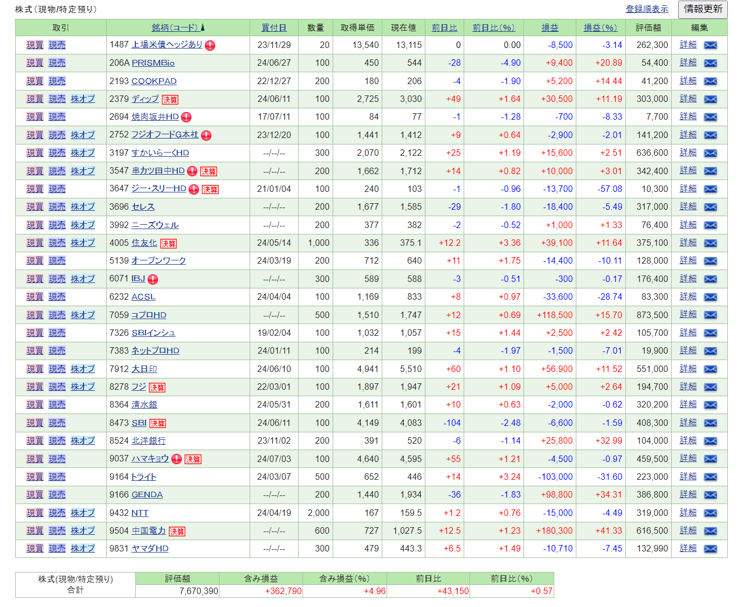Viewport: 744px width, 607px height.
Task: Sort the table by 銘柄(コード) header
Action: [175, 28]
